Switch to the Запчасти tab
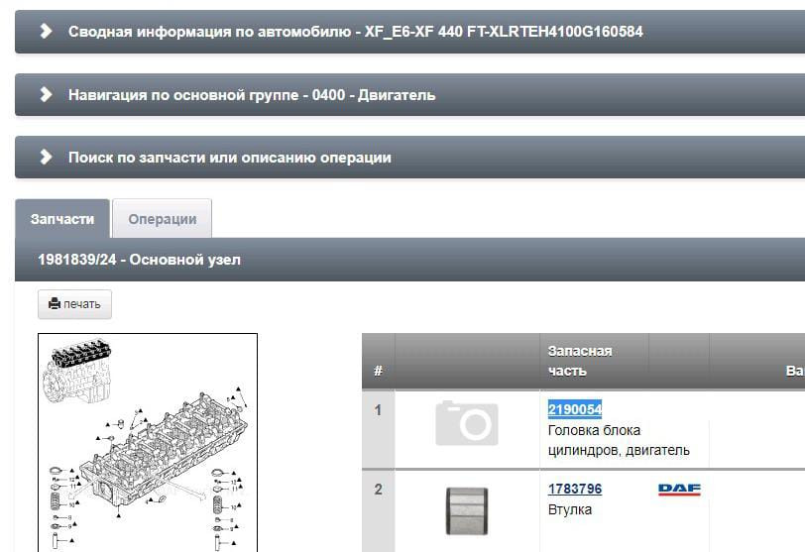Viewport: 805px width, 552px height. tap(62, 219)
